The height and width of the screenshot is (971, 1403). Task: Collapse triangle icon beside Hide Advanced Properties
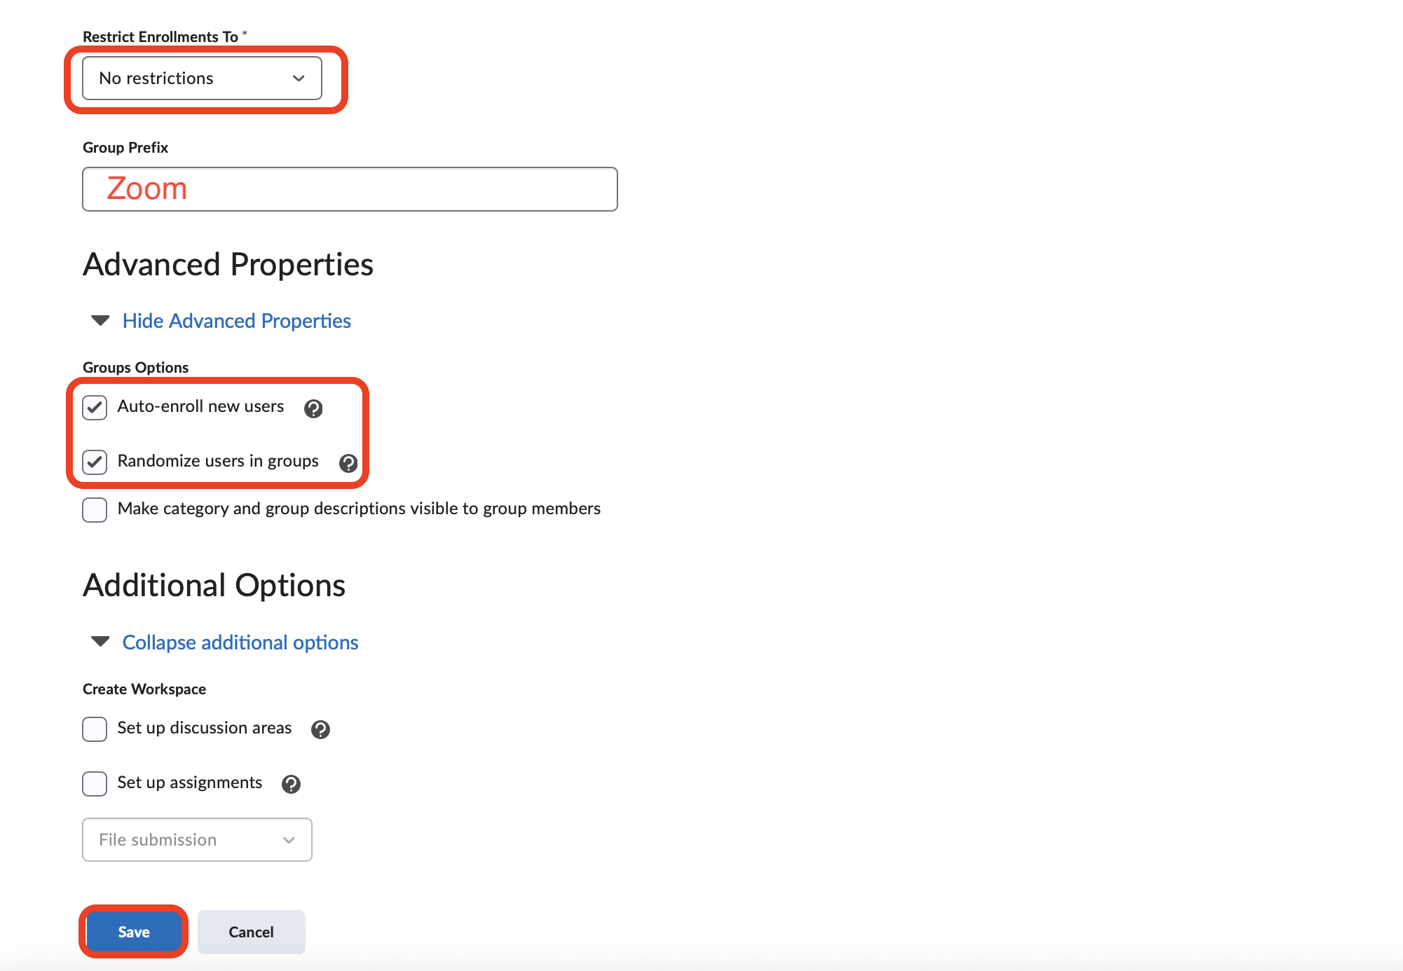tap(100, 321)
